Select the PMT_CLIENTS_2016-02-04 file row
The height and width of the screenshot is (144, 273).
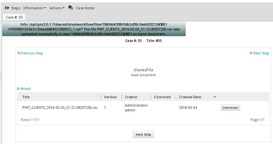(60, 108)
